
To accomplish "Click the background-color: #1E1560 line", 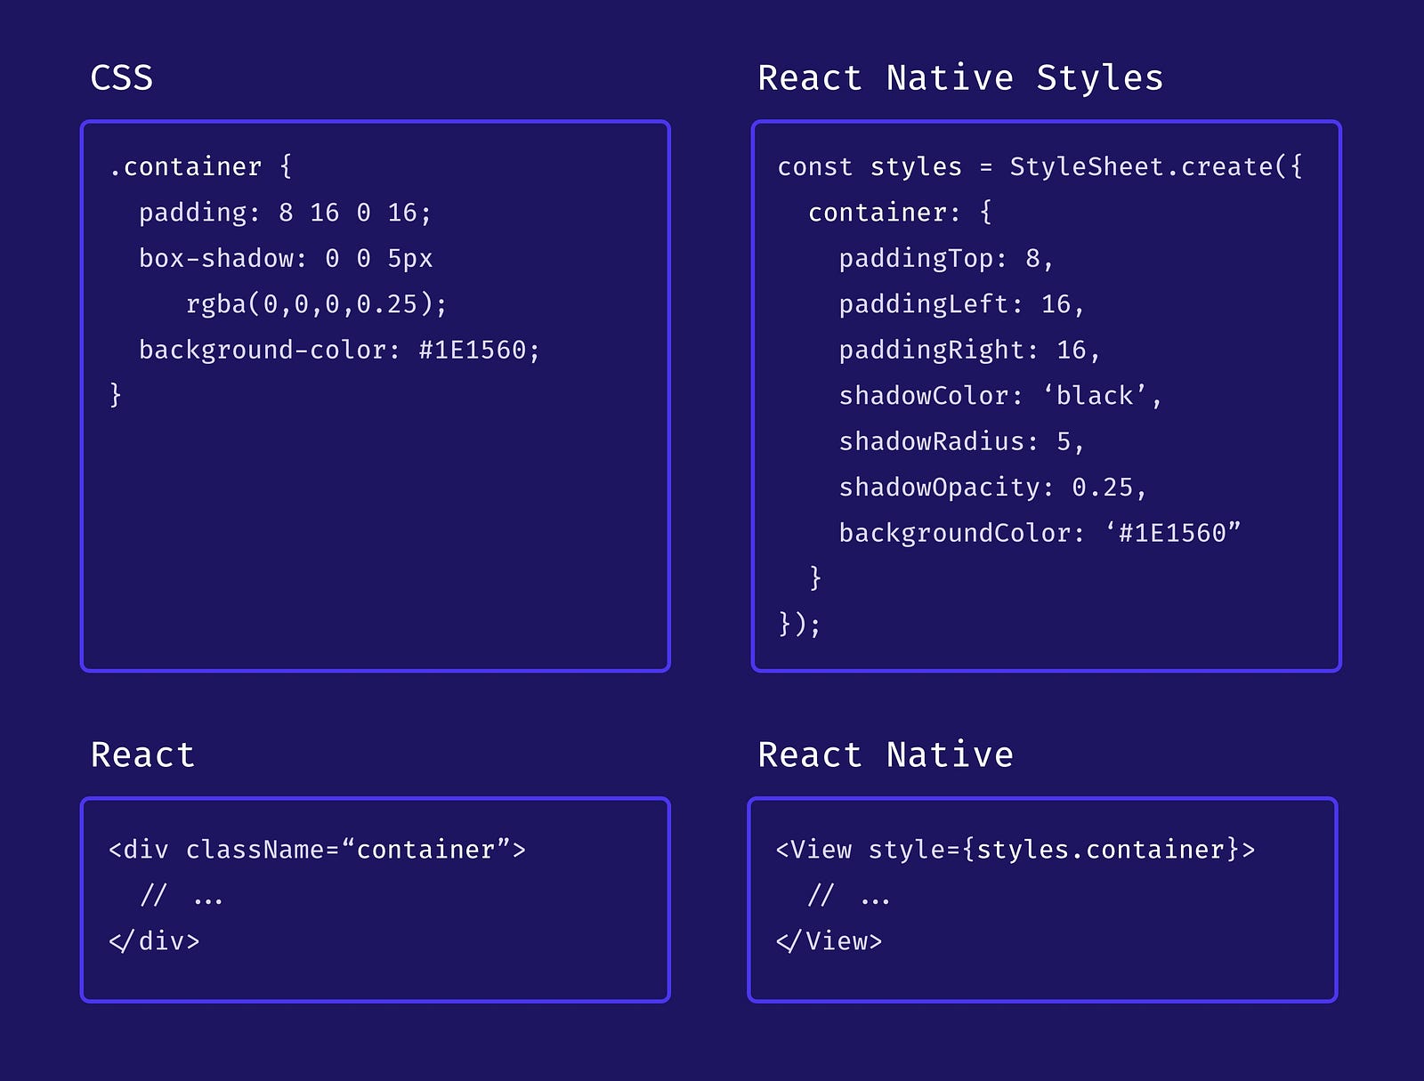I will [339, 351].
